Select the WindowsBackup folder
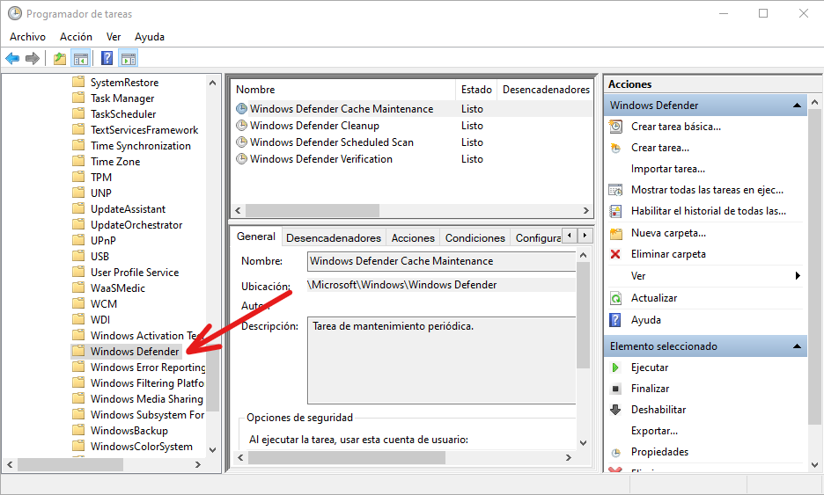The width and height of the screenshot is (824, 495). pos(129,431)
